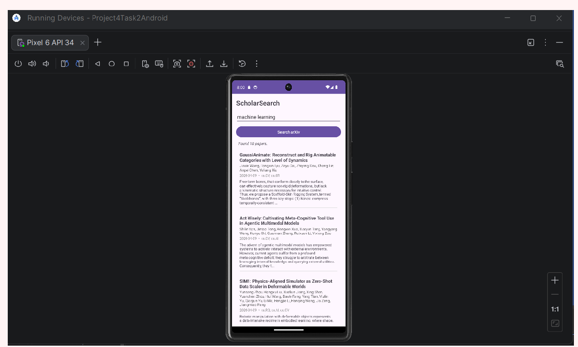Open the Act Wisely paper title

coord(287,221)
